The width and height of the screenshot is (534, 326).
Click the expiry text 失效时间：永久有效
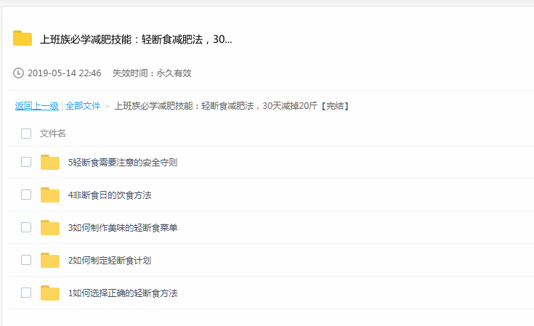pos(152,73)
